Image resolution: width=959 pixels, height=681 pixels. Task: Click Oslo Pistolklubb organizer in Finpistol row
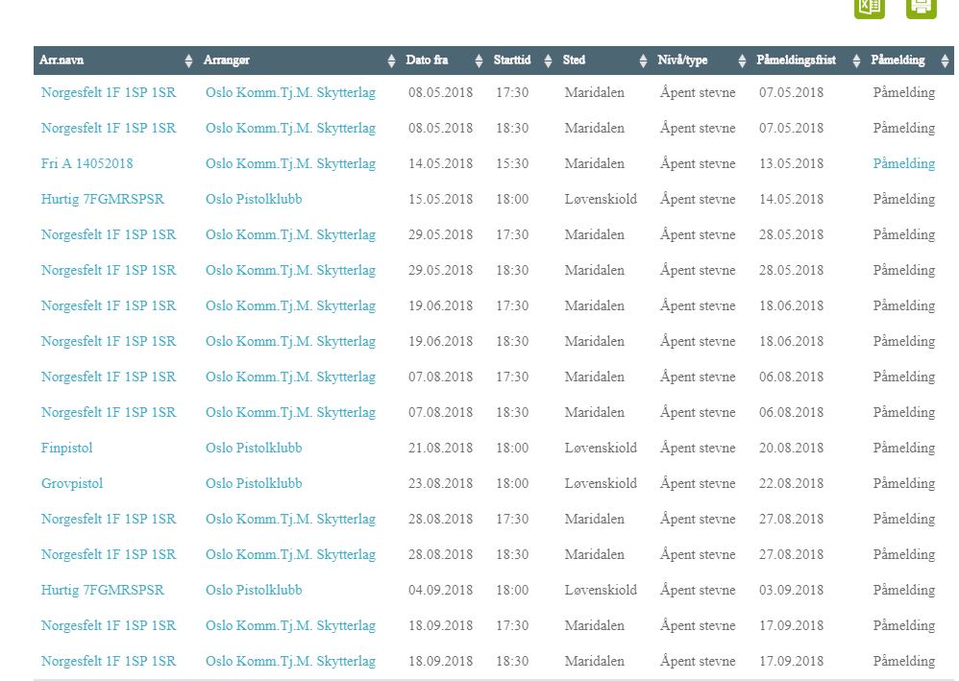(254, 448)
